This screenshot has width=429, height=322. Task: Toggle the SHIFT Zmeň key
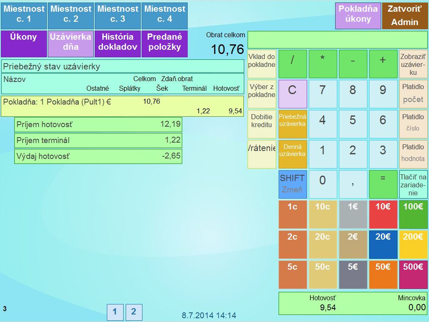(292, 184)
